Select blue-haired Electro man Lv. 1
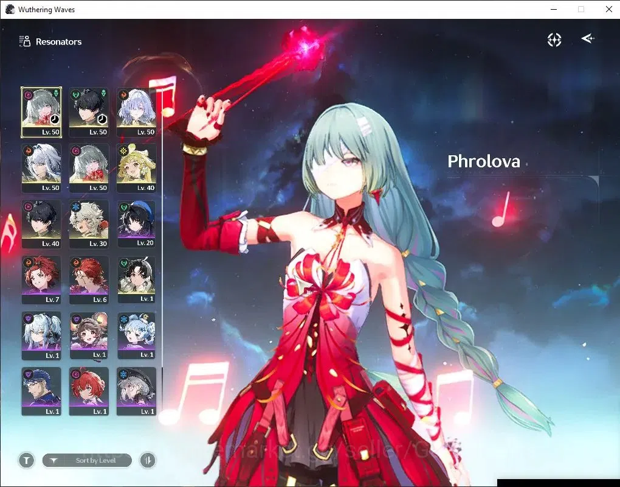The image size is (620, 487). [41, 391]
